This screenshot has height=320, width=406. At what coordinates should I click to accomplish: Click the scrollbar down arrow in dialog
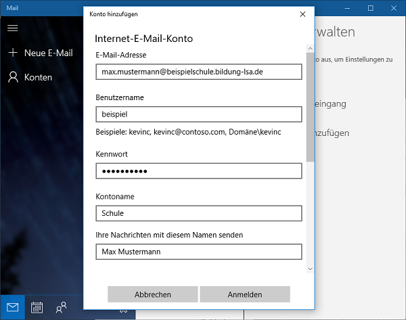point(310,269)
